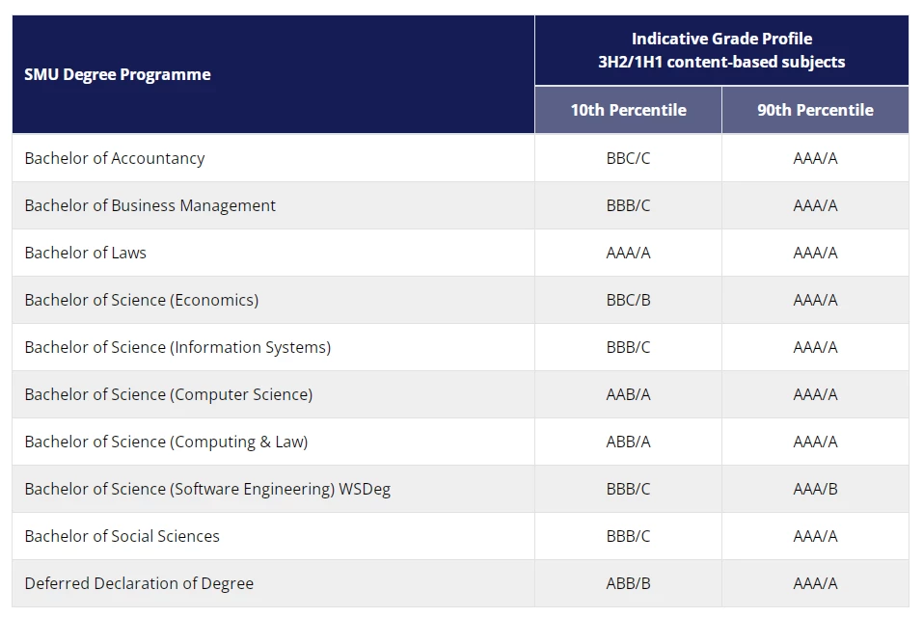Select the Bachelor of Laws row
The height and width of the screenshot is (617, 923).
[460, 253]
